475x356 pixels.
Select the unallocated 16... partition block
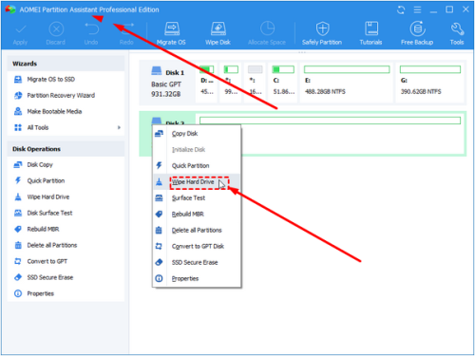pyautogui.click(x=256, y=82)
